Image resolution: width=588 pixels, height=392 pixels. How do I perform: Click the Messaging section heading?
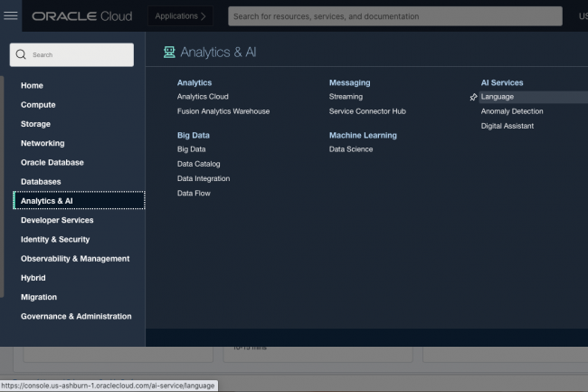pyautogui.click(x=349, y=82)
